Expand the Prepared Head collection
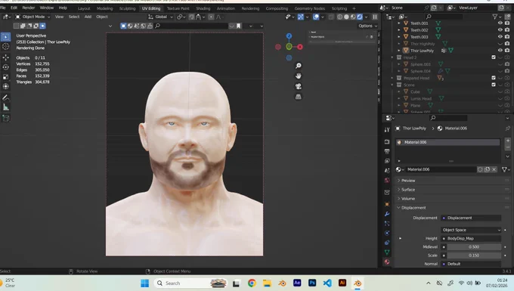 click(x=392, y=78)
